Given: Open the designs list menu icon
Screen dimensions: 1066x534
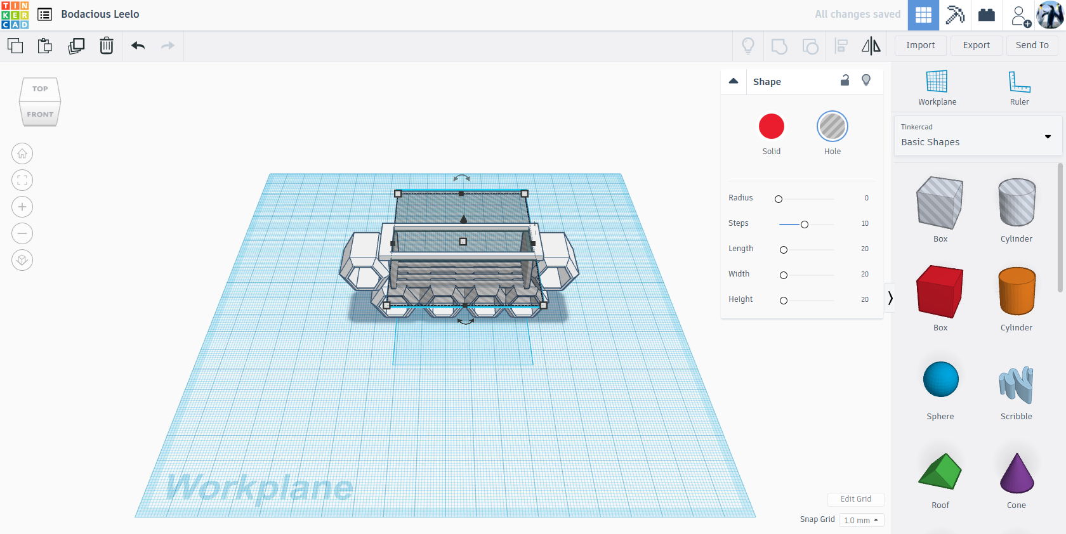Looking at the screenshot, I should (x=45, y=15).
